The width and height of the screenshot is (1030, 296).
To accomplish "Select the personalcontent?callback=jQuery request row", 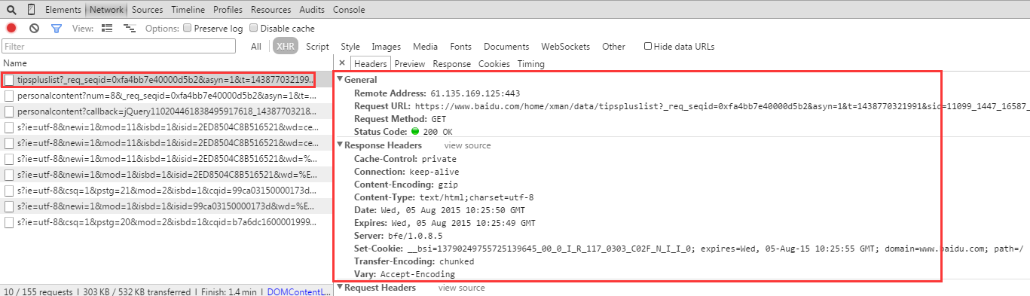I will pos(166,111).
